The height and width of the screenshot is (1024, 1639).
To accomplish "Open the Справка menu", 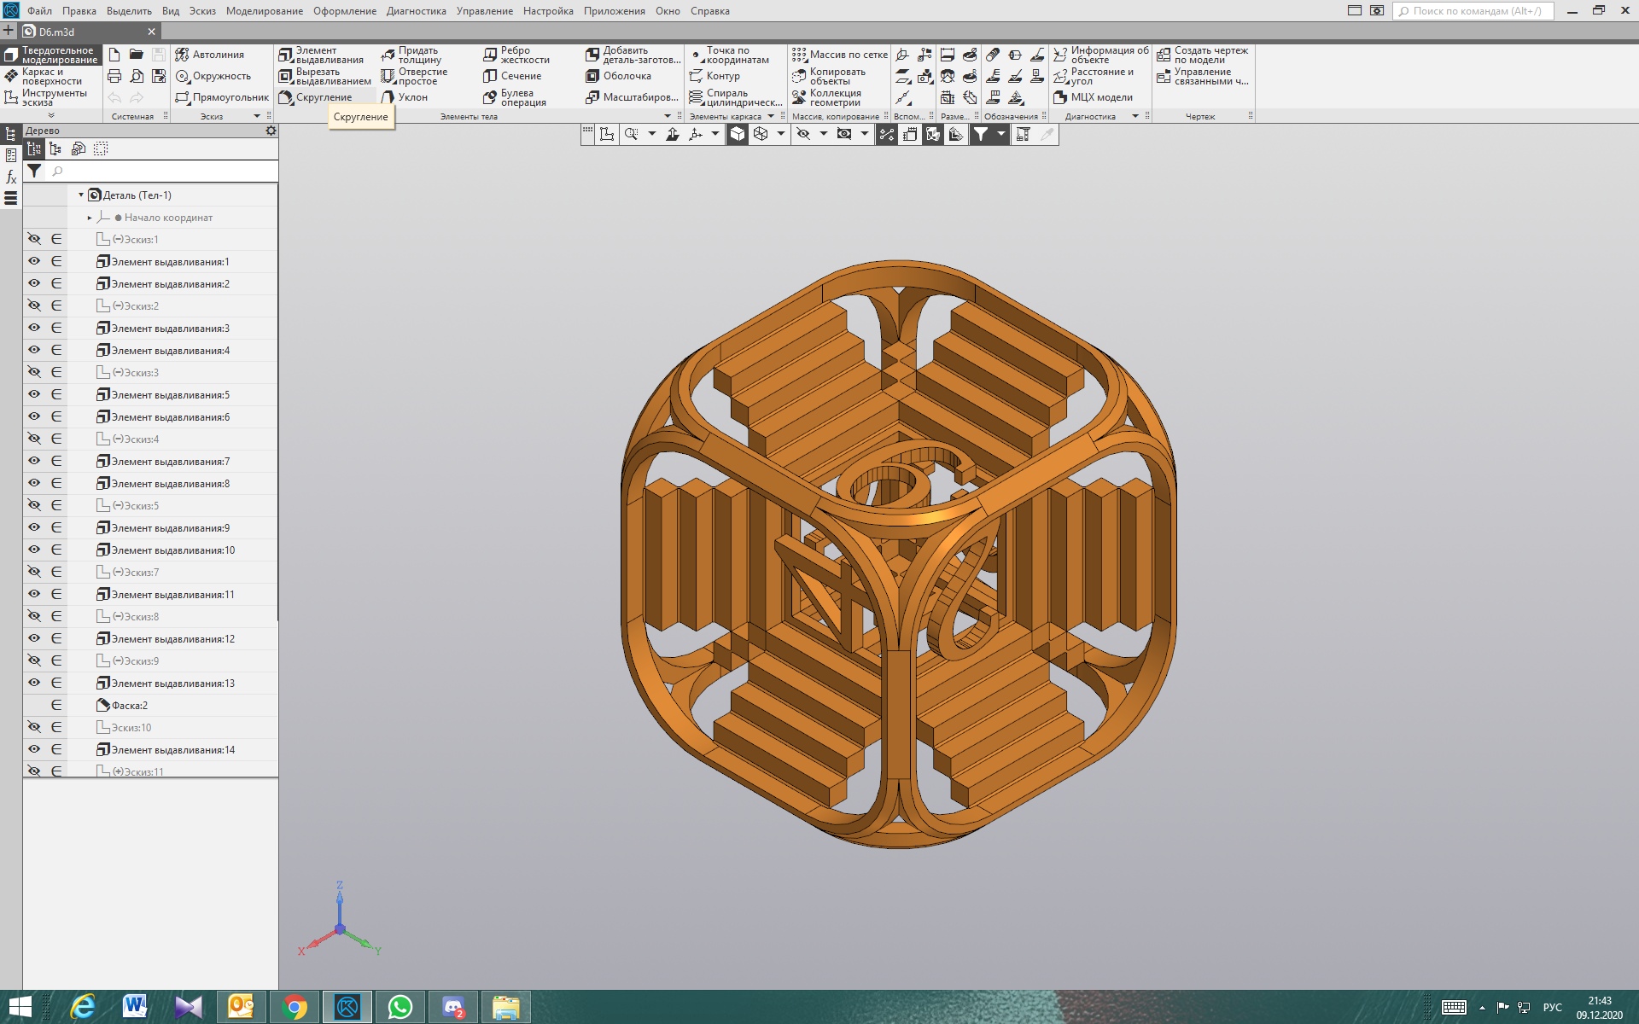I will click(x=709, y=11).
